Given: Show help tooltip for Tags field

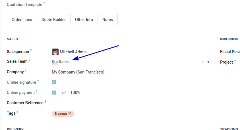Looking at the screenshot, I should click(x=17, y=112).
